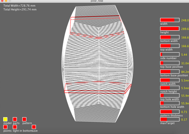Click the 5.44 side number value
Image resolution: width=189 pixels, height=134 pixels.
(184, 55)
